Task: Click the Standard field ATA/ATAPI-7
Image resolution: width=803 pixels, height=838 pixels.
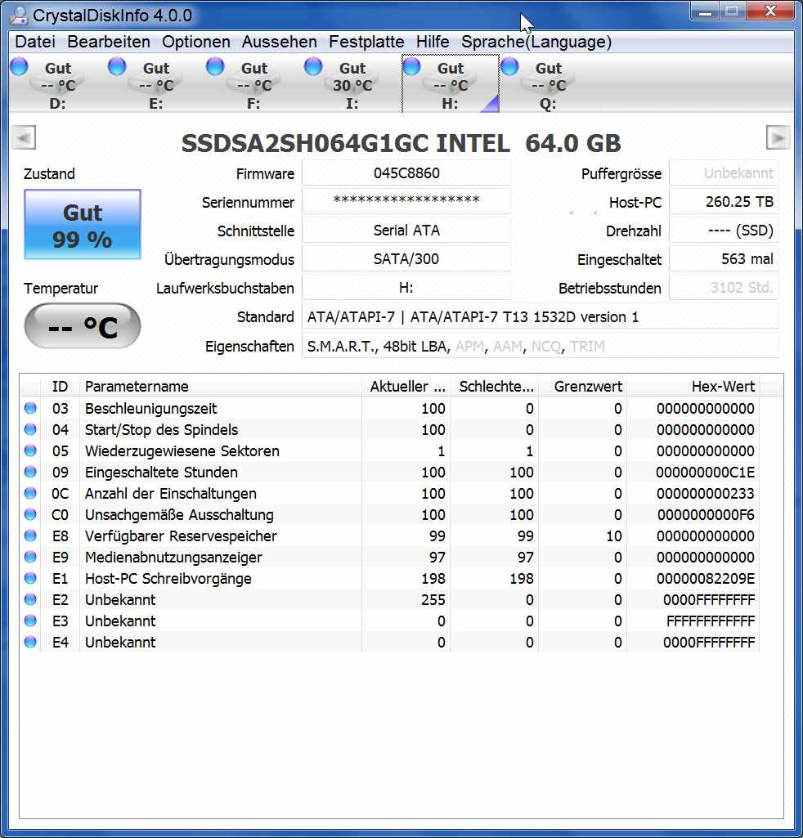Action: (541, 317)
